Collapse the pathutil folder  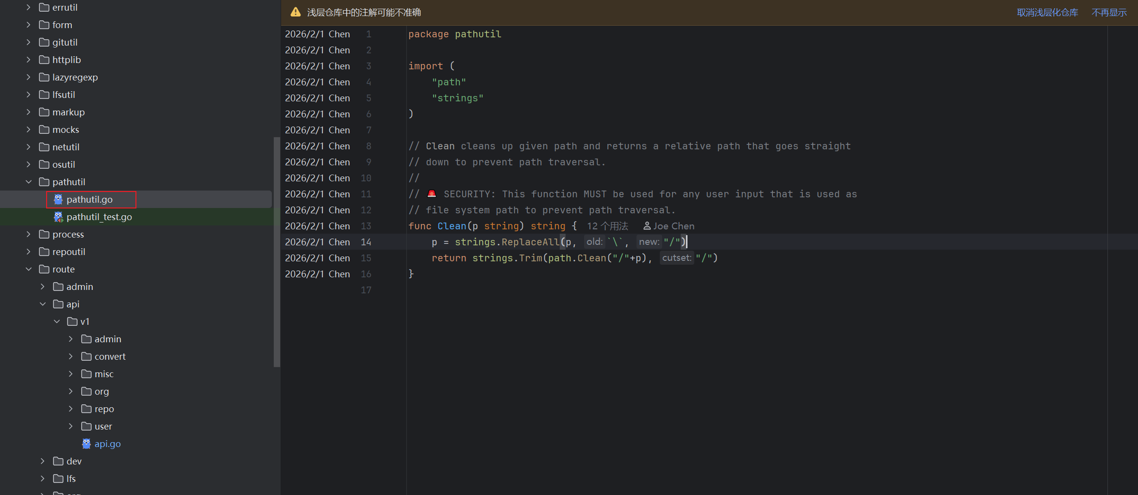point(29,182)
